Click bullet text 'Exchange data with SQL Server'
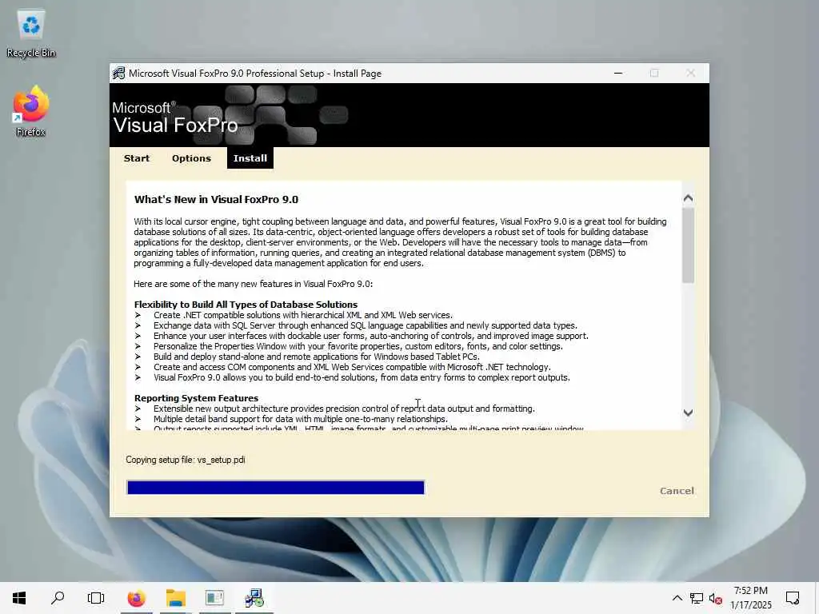This screenshot has width=819, height=614. 366,325
